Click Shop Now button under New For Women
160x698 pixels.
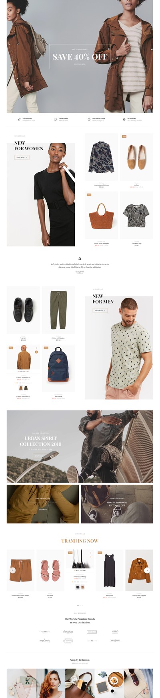coord(22,157)
